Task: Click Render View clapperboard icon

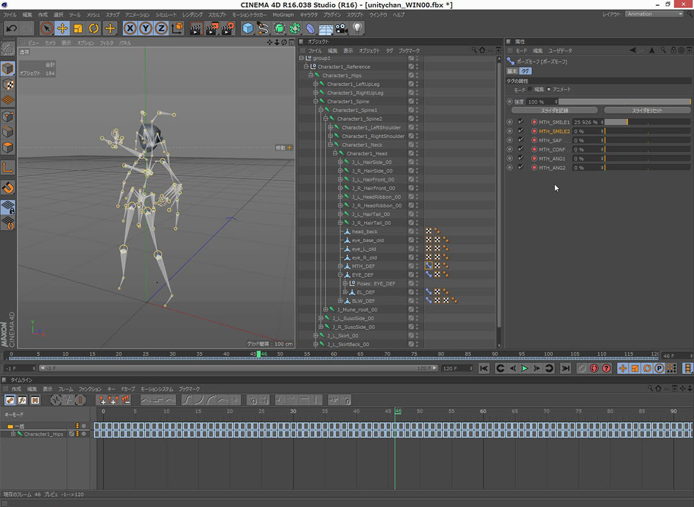Action: point(196,28)
